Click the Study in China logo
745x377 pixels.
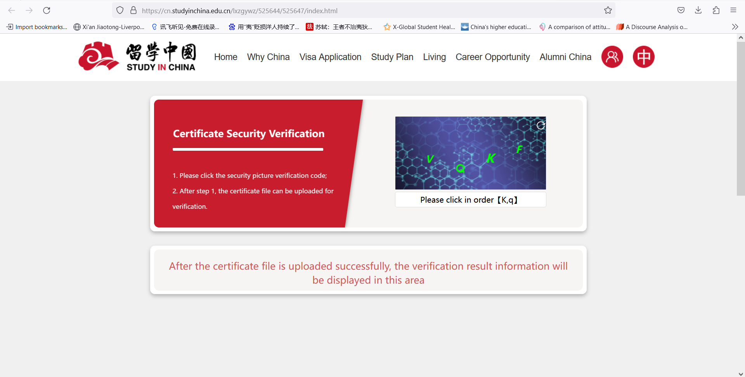[x=137, y=57]
